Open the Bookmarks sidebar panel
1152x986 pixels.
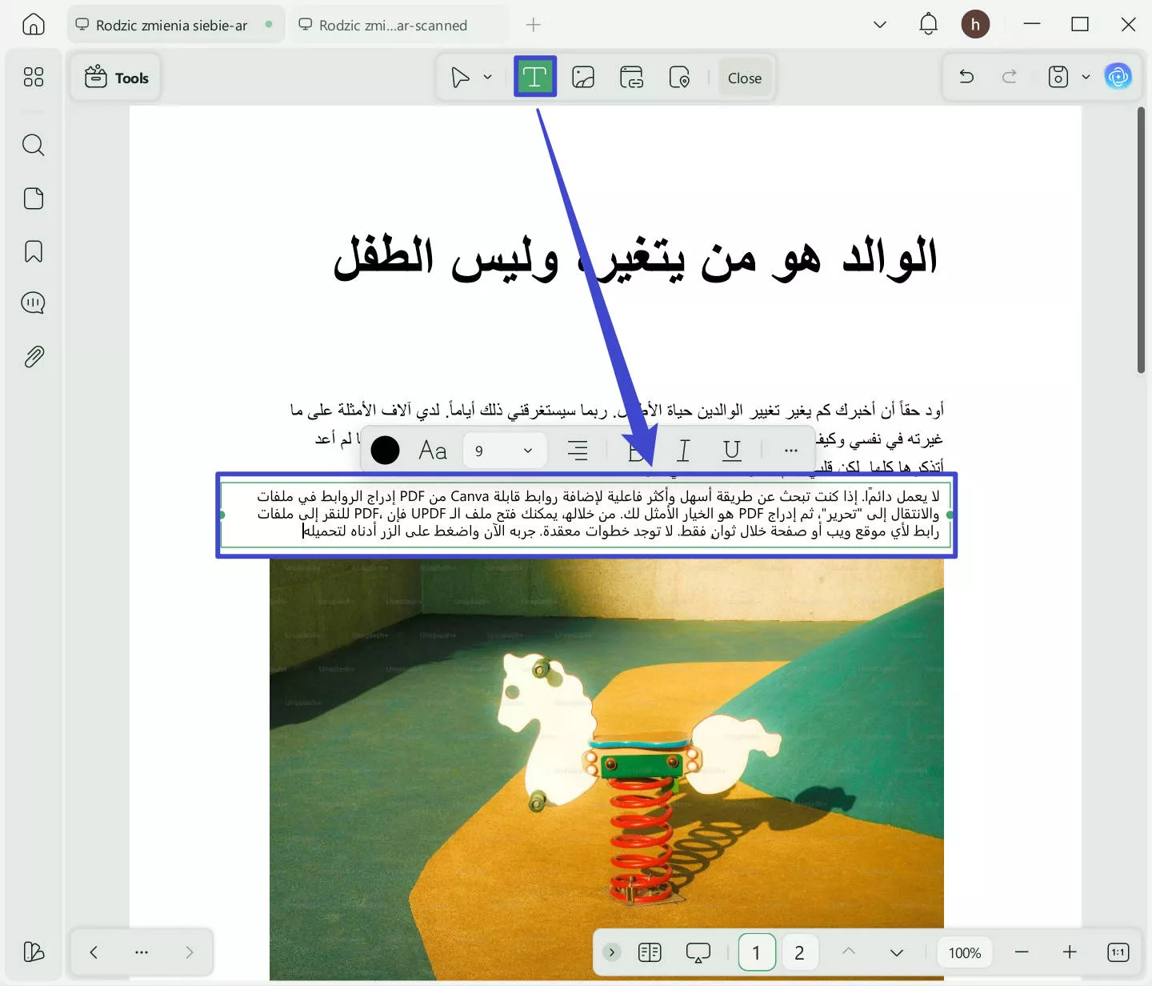tap(33, 251)
